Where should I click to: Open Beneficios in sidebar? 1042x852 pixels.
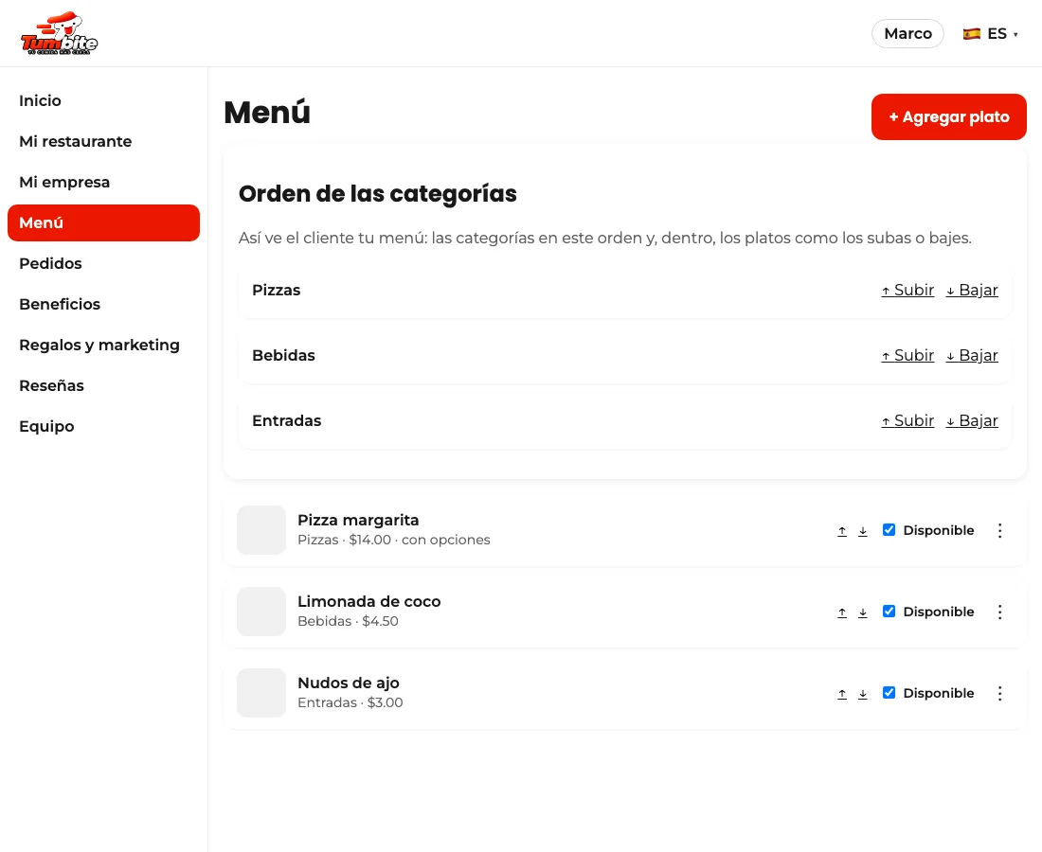click(x=103, y=304)
